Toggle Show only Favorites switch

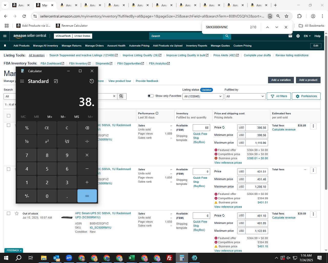click(151, 96)
